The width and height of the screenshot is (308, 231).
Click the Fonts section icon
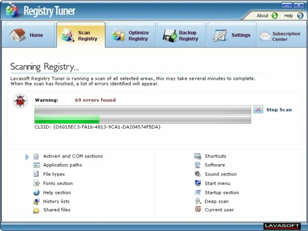[37, 183]
